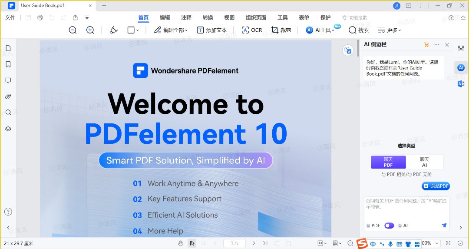This screenshot has height=249, width=469.
Task: Expand the 更多 dropdown in toolbar
Action: click(x=389, y=30)
